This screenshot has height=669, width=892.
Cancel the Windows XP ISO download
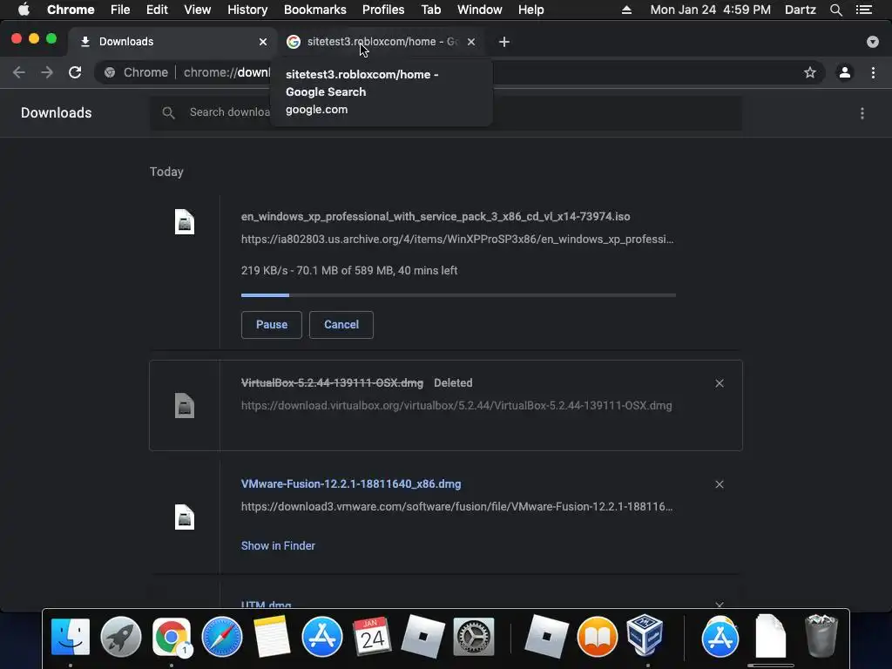click(x=341, y=325)
